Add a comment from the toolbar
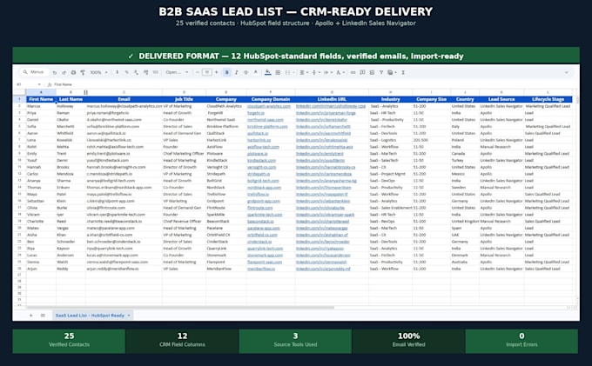 coord(362,72)
